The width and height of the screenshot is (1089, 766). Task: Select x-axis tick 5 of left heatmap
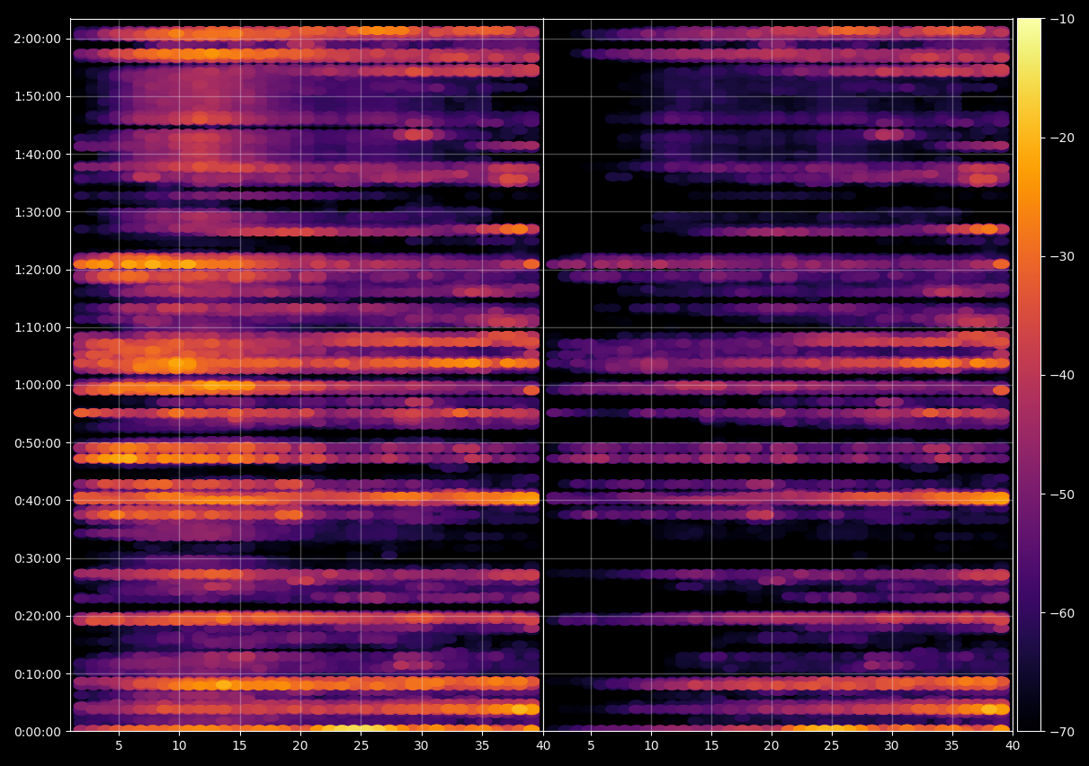[x=119, y=746]
